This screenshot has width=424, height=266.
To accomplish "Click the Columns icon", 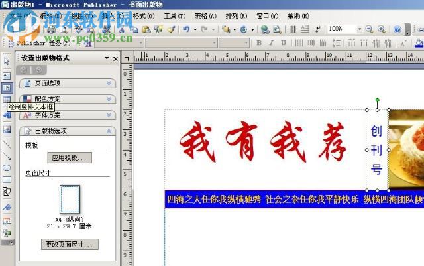I will click(292, 29).
